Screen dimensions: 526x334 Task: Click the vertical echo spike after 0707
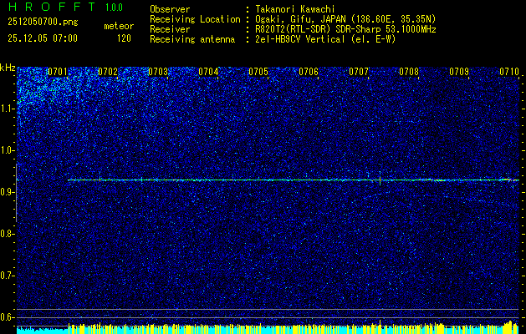[380, 180]
